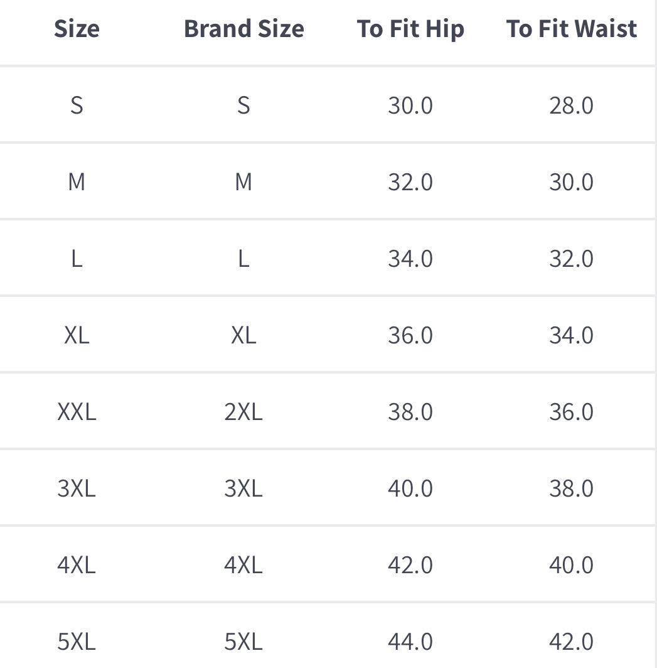Image resolution: width=657 pixels, height=668 pixels.
Task: Click the Size column header
Action: tap(77, 29)
